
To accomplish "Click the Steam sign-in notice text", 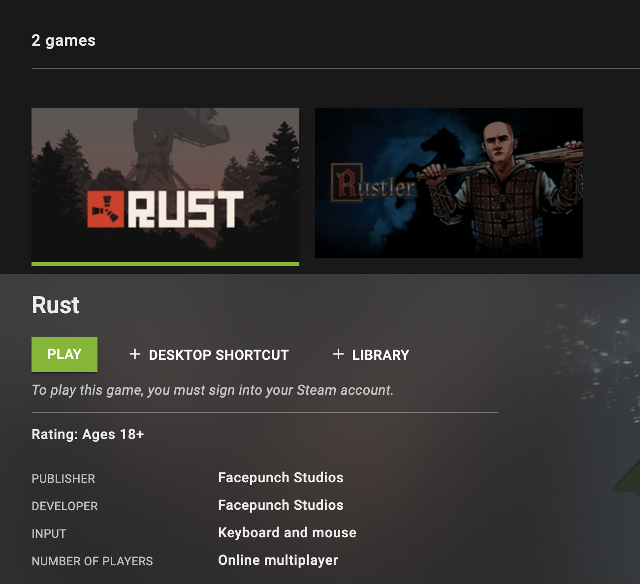I will click(213, 390).
